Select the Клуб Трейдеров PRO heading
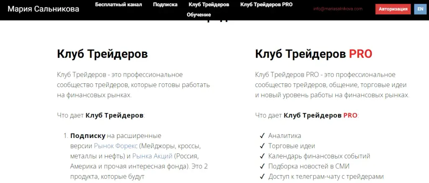429x183 pixels. tap(313, 54)
